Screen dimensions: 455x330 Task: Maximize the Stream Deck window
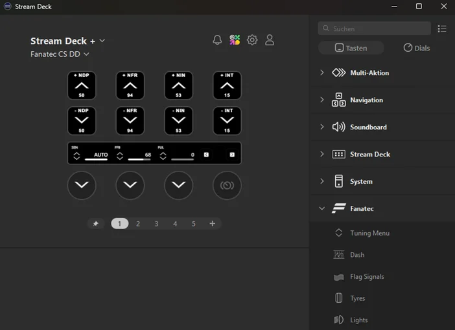(x=419, y=6)
